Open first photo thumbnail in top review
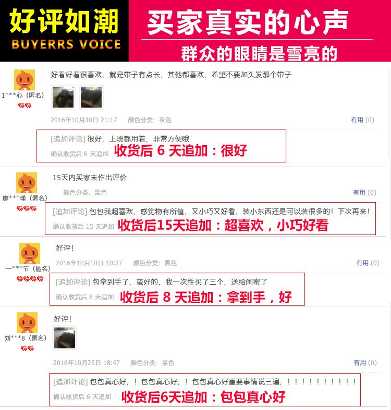This screenshot has height=410, width=391. point(63,97)
